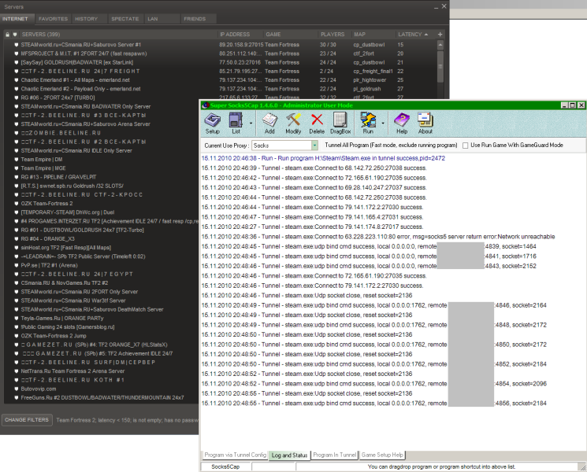Select RG #04 - ORANGE_X3 server
This screenshot has height=472, width=587.
[102, 239]
